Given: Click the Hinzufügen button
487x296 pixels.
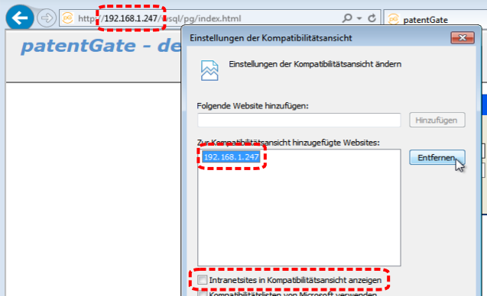Looking at the screenshot, I should click(437, 120).
